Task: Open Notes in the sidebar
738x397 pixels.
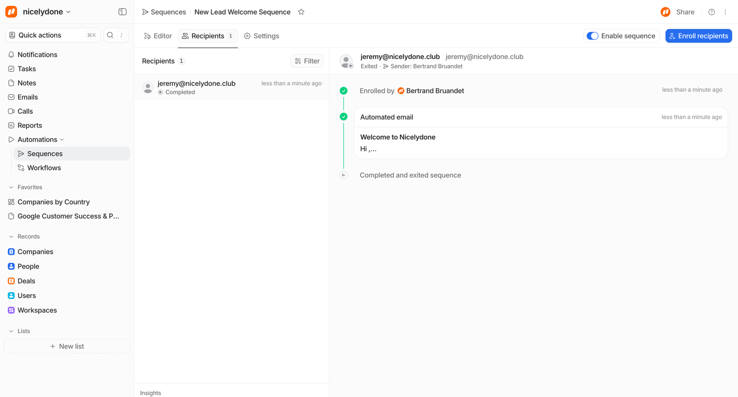Action: [67, 83]
